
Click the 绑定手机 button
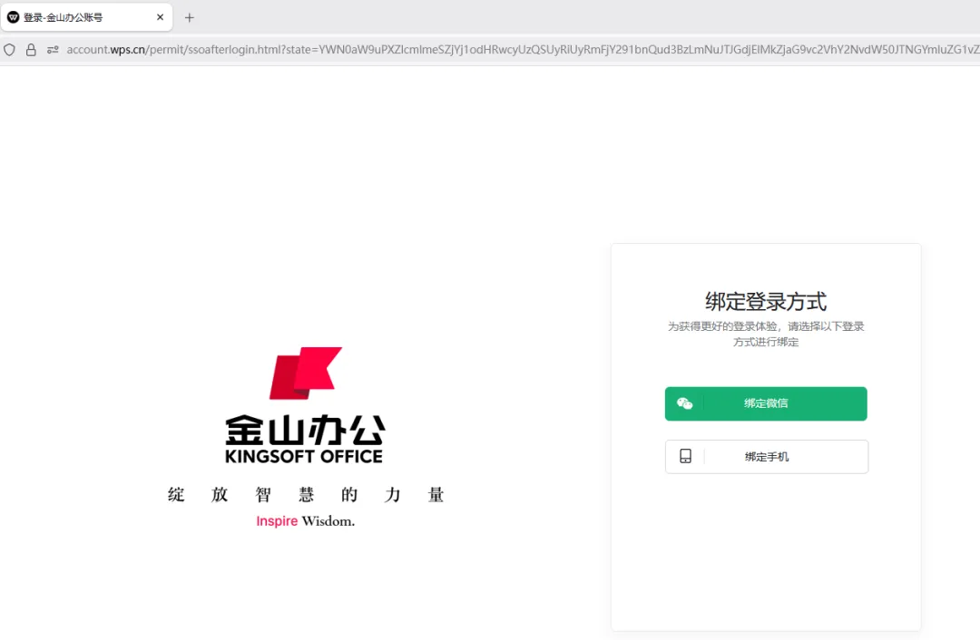tap(766, 456)
